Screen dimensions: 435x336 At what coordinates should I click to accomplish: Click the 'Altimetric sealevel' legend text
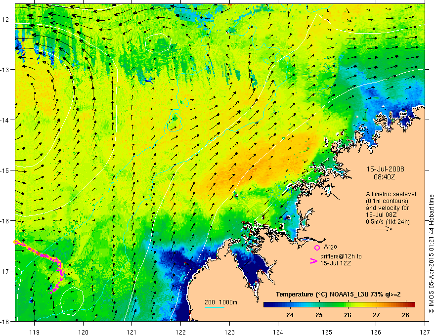[x=391, y=194]
